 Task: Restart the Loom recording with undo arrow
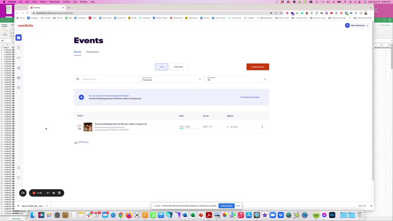[48, 193]
